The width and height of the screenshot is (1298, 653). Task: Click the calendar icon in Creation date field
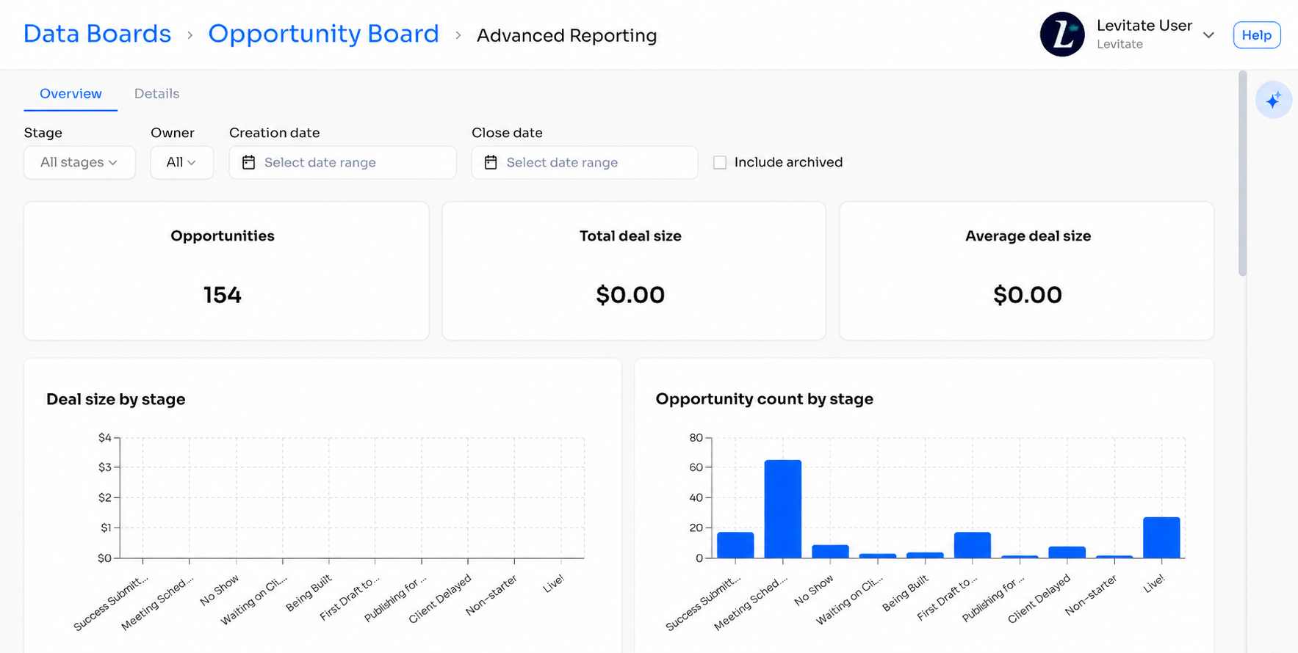click(x=248, y=162)
